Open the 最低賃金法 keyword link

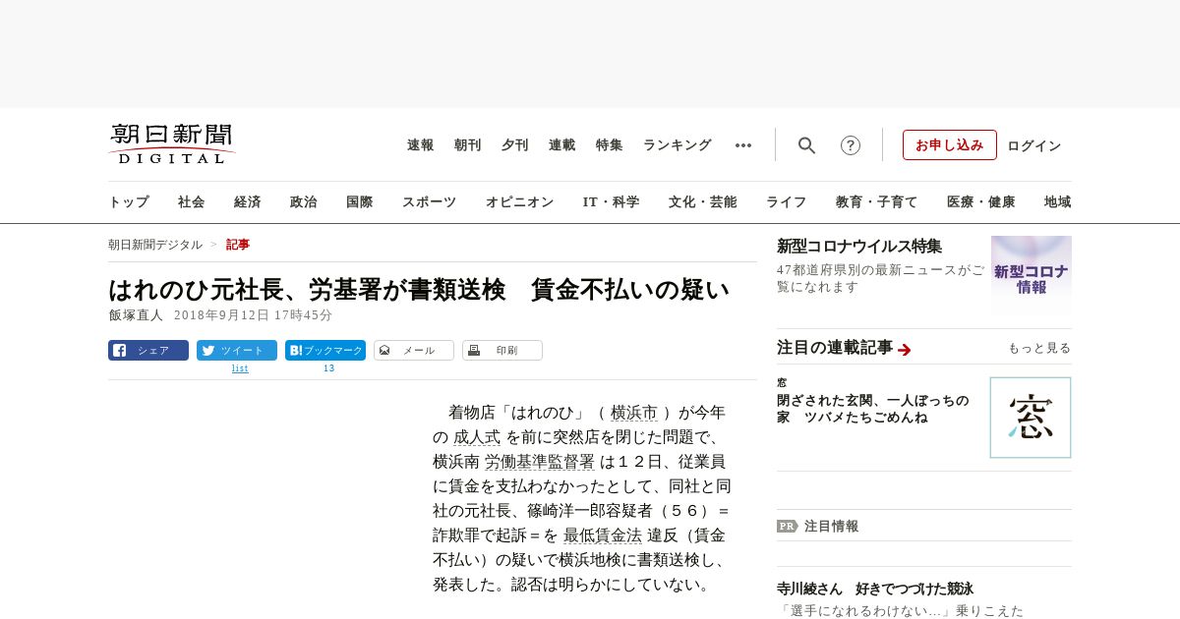[x=603, y=535]
